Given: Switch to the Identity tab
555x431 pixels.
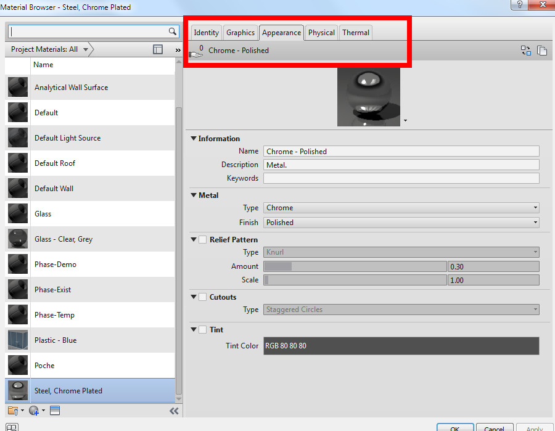Looking at the screenshot, I should coord(207,33).
